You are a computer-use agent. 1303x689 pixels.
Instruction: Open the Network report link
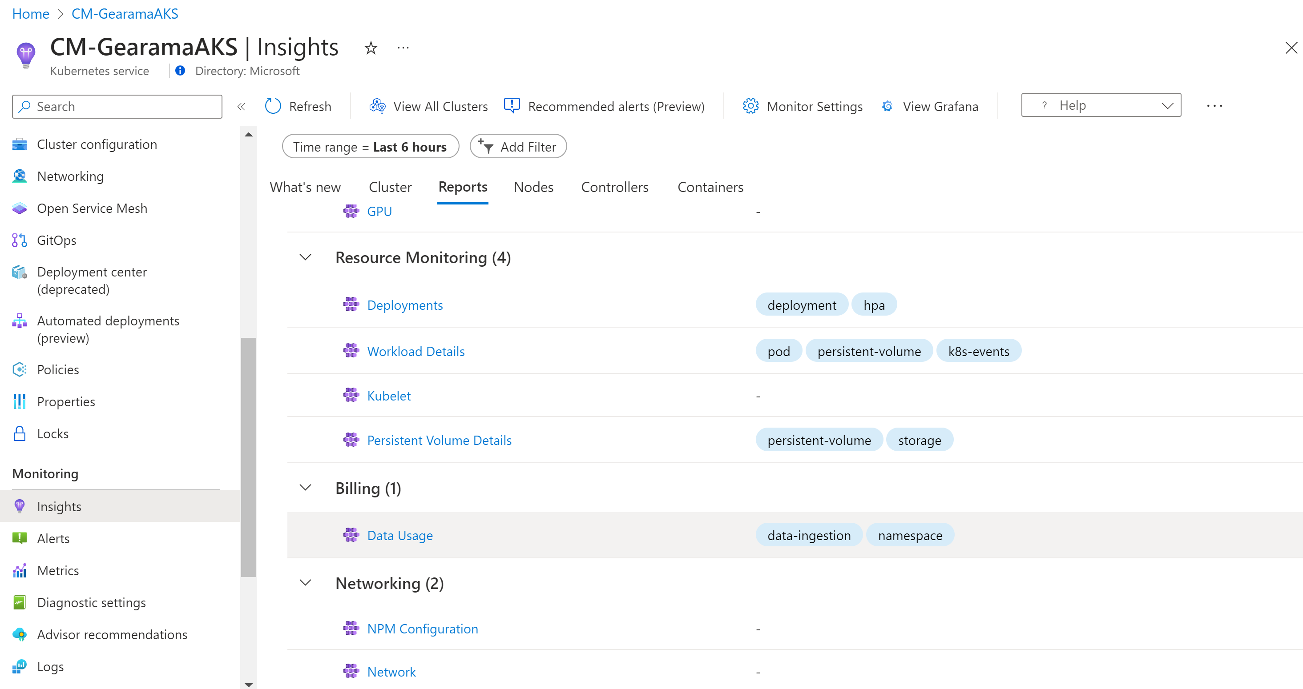click(x=391, y=672)
